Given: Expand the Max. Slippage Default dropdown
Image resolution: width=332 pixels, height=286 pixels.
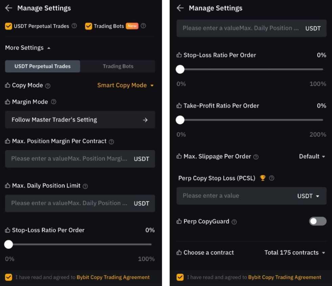Looking at the screenshot, I should (x=312, y=156).
